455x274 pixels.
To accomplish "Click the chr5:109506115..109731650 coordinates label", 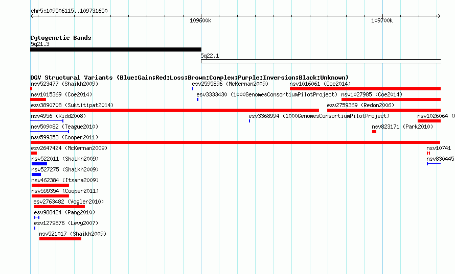I will click(69, 11).
